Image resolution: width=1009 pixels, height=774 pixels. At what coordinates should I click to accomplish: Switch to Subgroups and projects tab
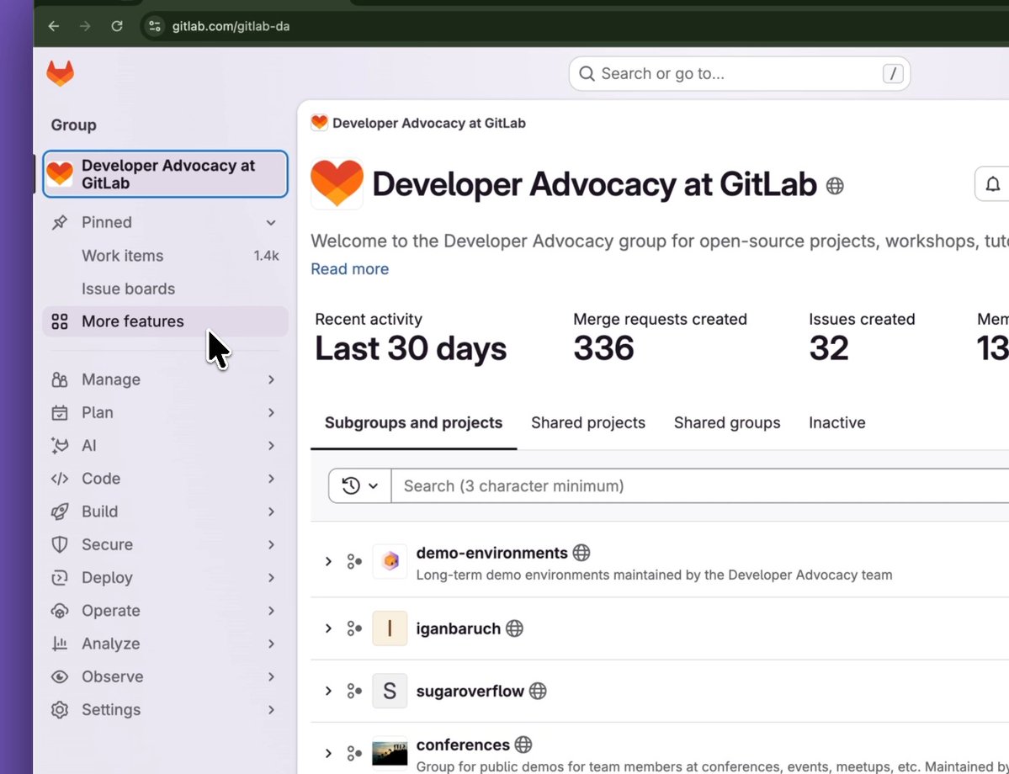414,422
